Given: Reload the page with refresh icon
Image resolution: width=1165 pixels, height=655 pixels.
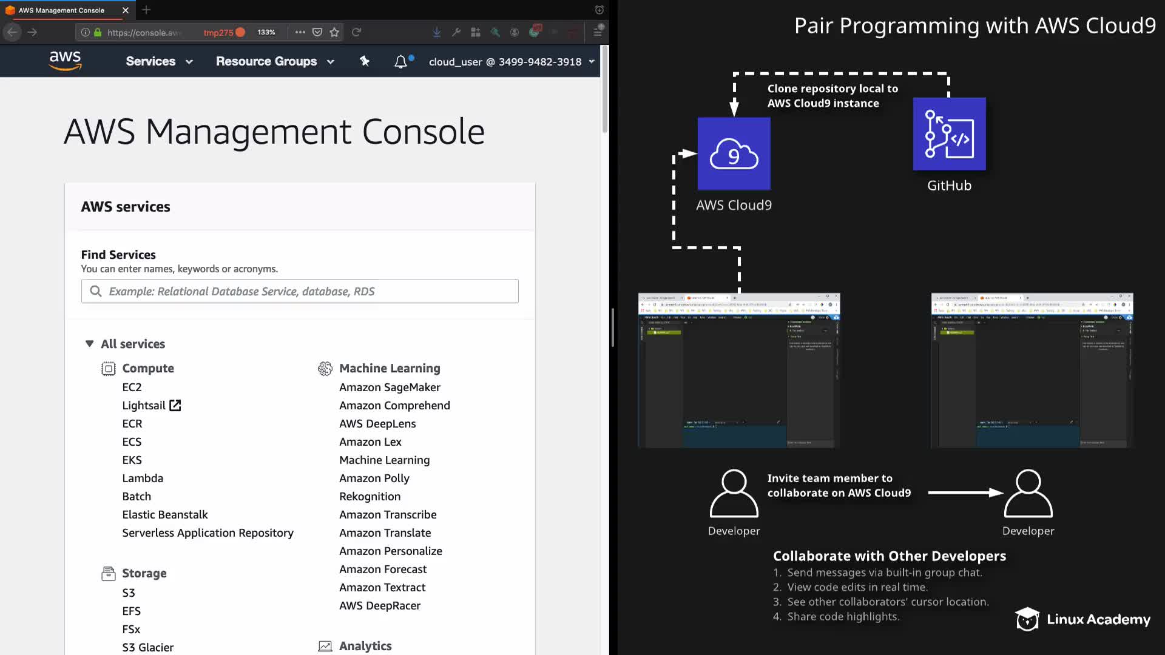Looking at the screenshot, I should (x=357, y=32).
